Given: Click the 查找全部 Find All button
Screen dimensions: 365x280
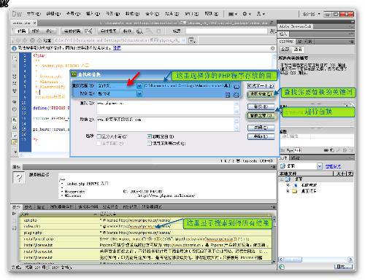Looking at the screenshot, I should (x=261, y=94).
